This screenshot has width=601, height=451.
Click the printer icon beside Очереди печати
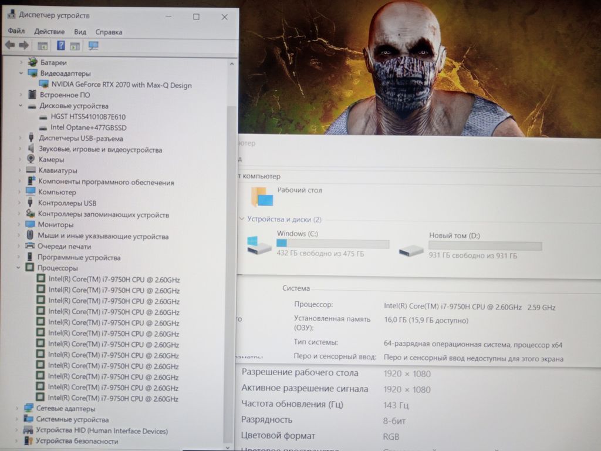[30, 246]
